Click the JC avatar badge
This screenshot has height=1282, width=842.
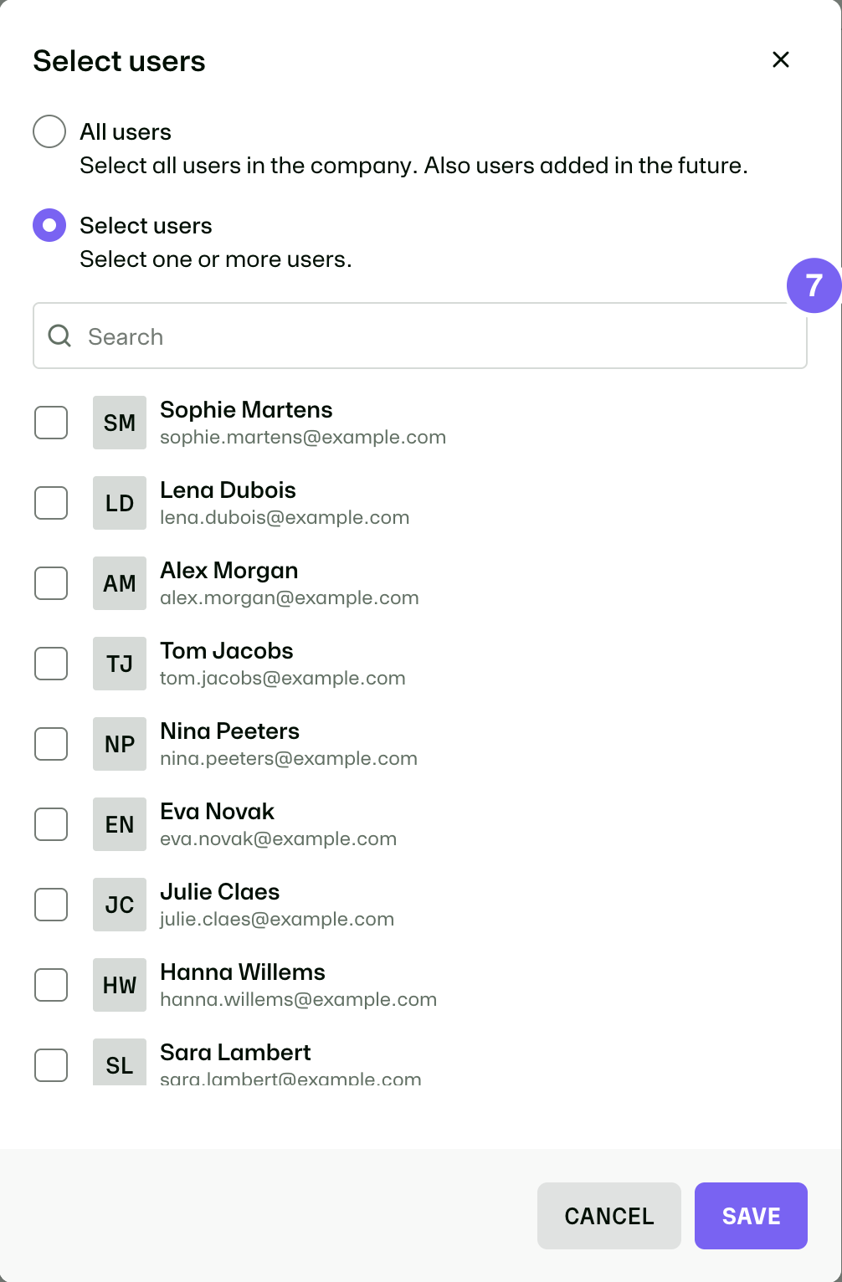coord(120,905)
